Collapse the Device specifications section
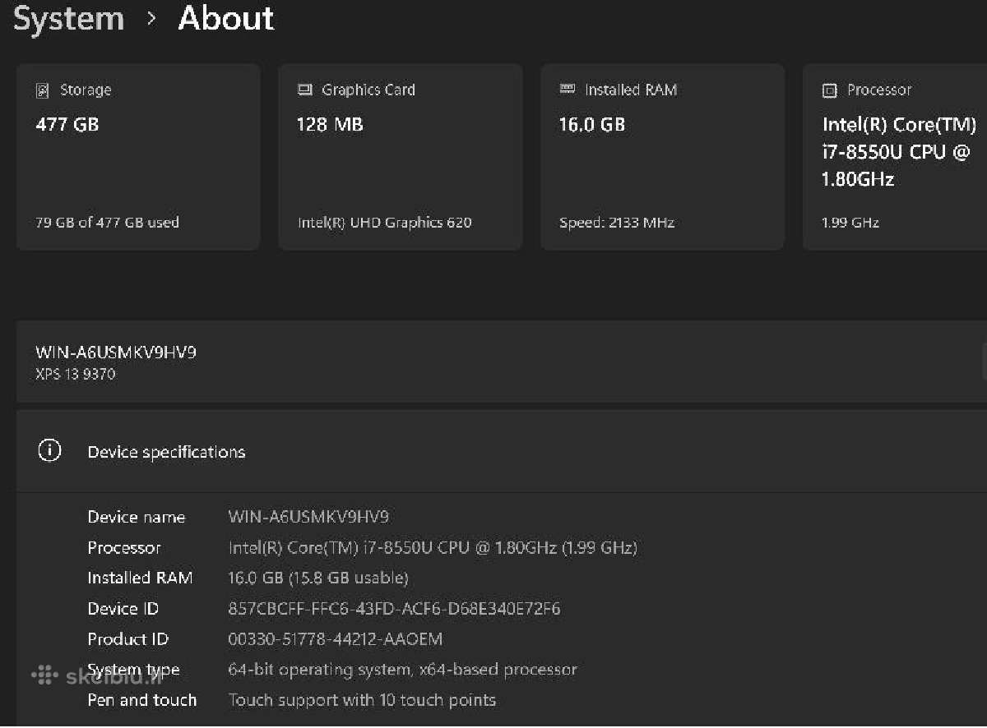 502,451
